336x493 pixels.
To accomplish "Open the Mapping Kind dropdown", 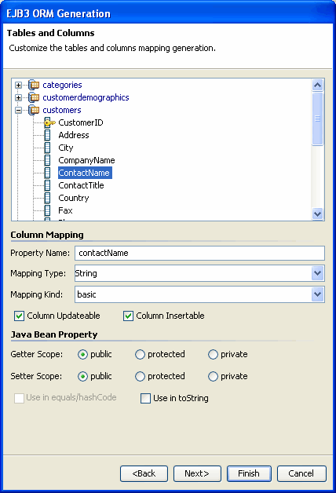I will (x=318, y=294).
